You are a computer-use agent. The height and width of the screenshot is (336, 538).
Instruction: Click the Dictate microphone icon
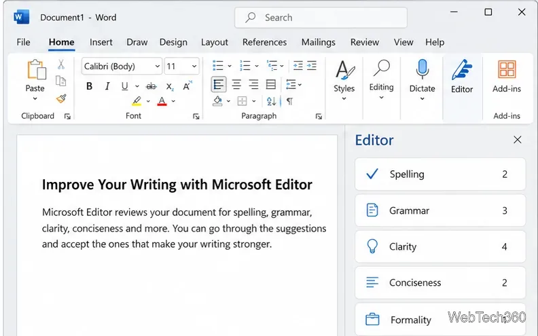(x=423, y=68)
